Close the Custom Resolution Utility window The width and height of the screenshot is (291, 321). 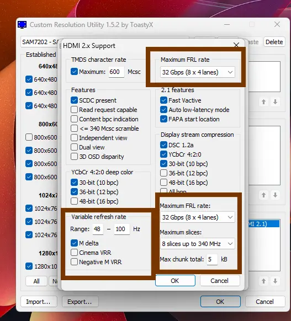[x=277, y=24]
